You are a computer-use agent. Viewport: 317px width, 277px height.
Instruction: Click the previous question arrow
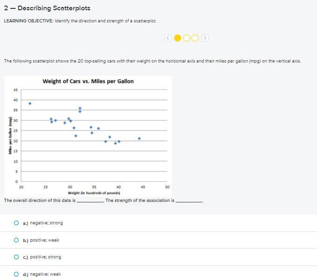click(168, 38)
